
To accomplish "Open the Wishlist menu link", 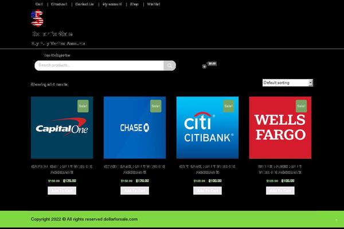I will 154,4.
